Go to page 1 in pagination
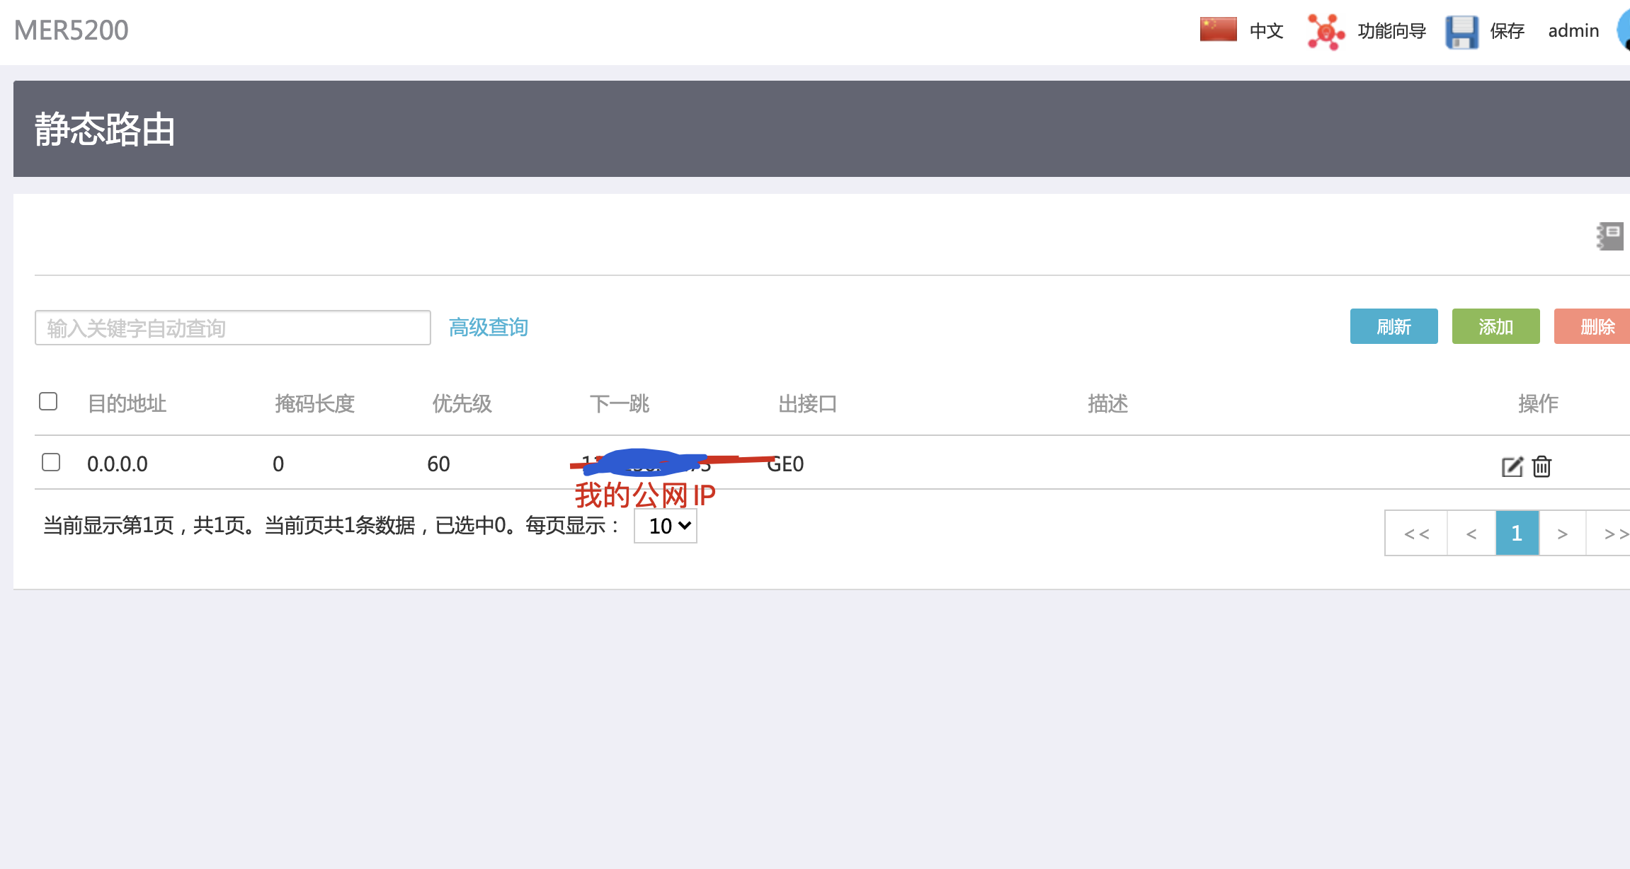The width and height of the screenshot is (1630, 869). click(x=1517, y=533)
